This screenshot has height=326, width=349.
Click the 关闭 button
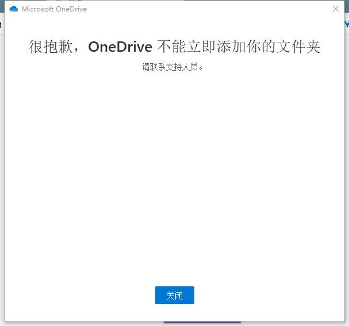tap(175, 295)
